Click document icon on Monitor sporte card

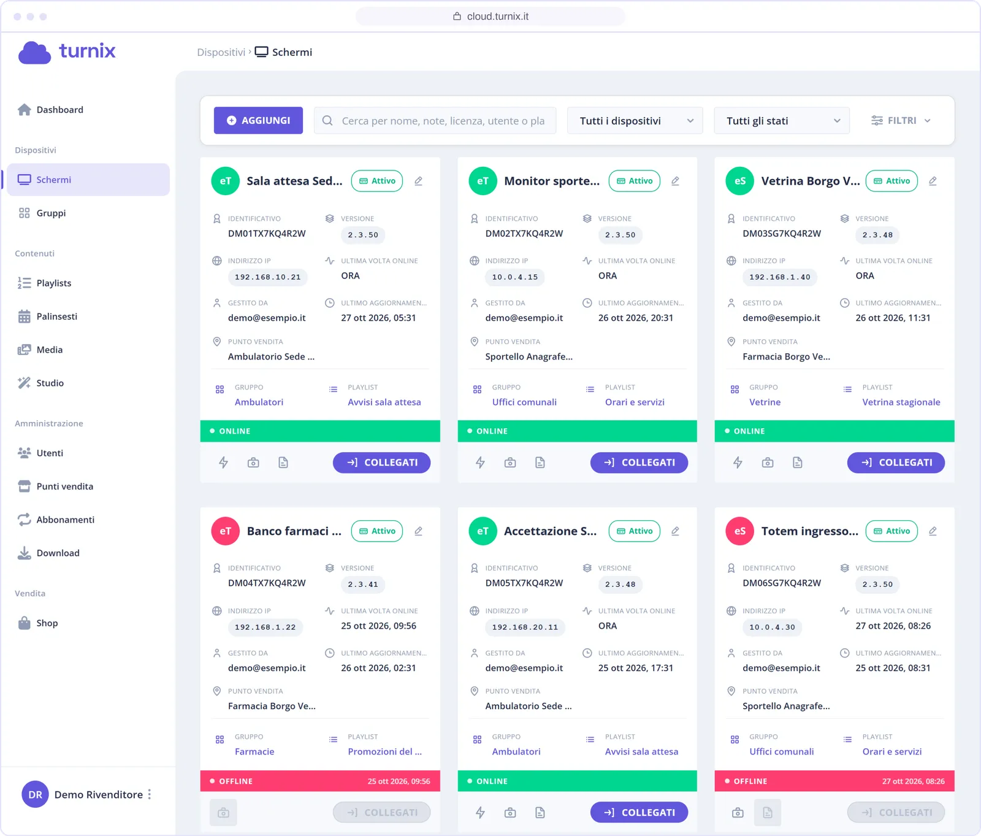click(x=540, y=462)
